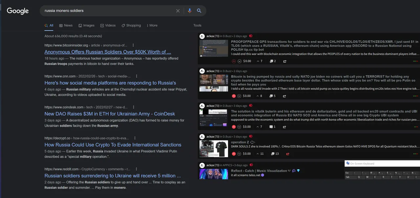This screenshot has height=198, width=420.
Task: Downvote the 'solution is vitalik buterin' post
Action: pyautogui.click(x=240, y=127)
